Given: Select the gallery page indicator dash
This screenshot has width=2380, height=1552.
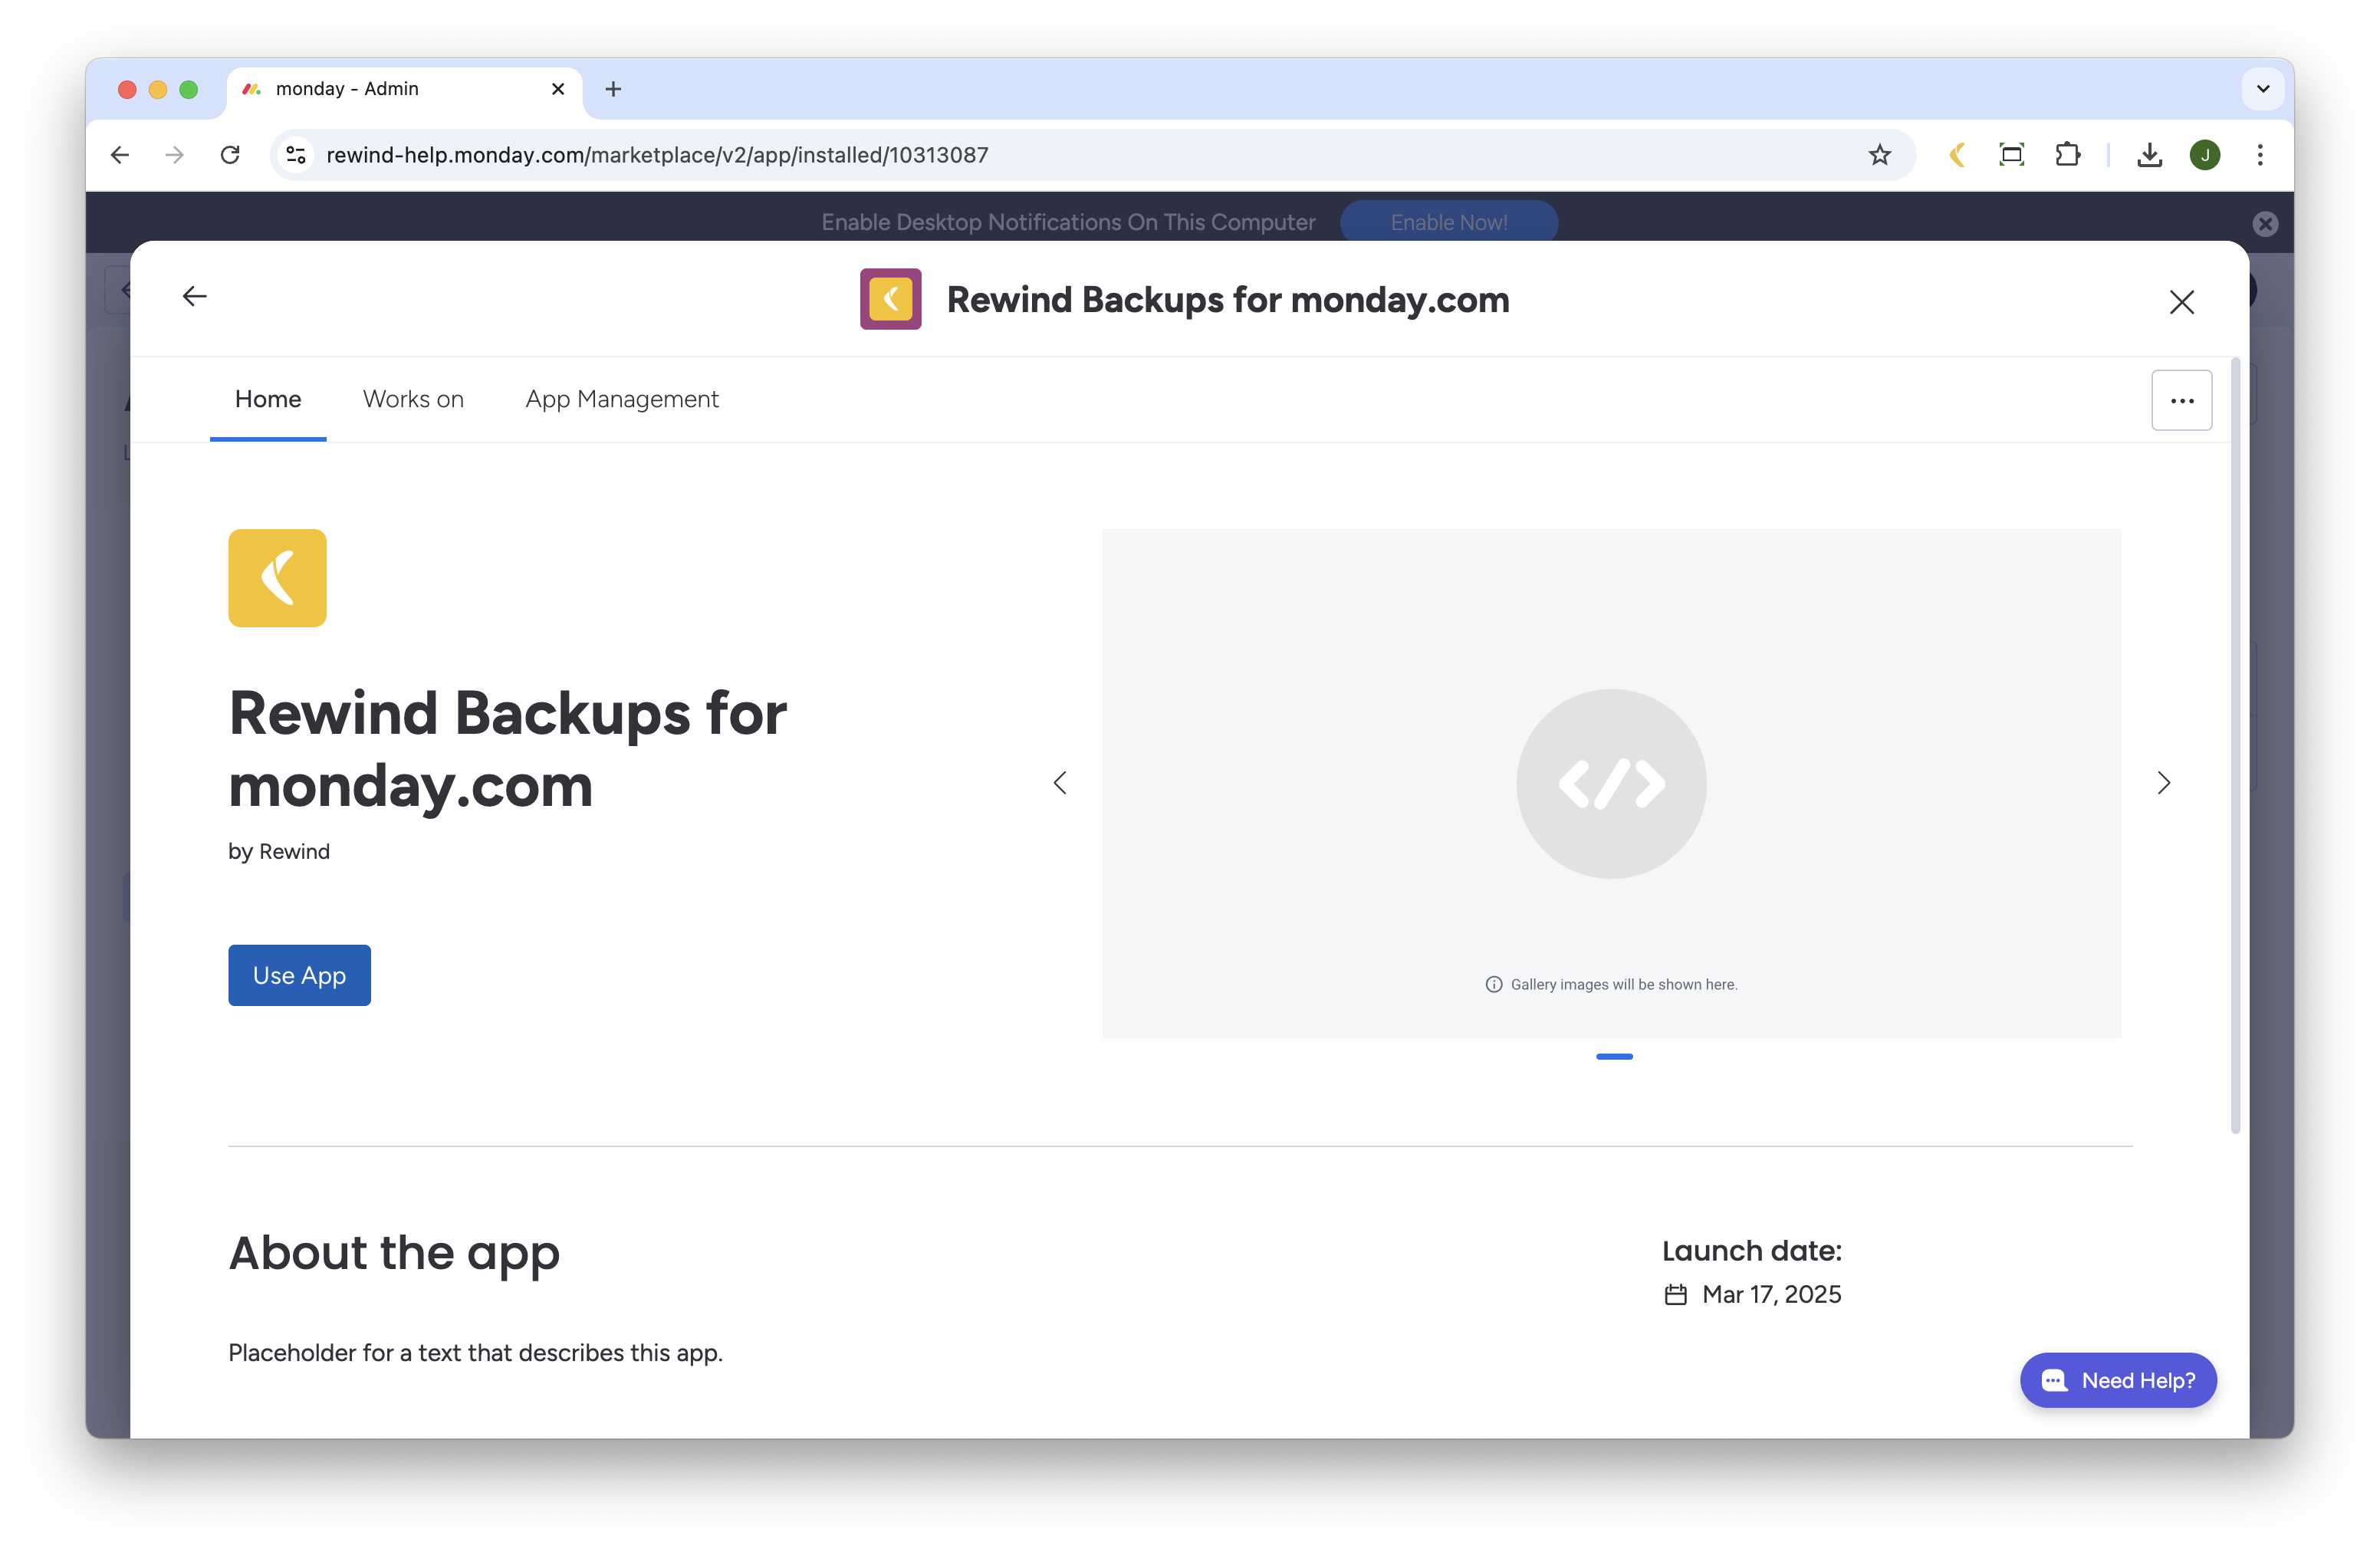Looking at the screenshot, I should click(x=1613, y=1057).
